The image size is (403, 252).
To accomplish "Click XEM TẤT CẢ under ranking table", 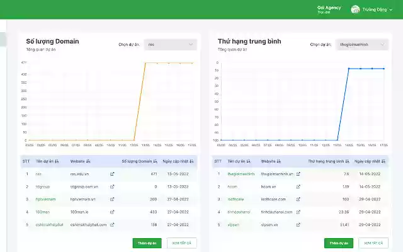I will pyautogui.click(x=373, y=243).
